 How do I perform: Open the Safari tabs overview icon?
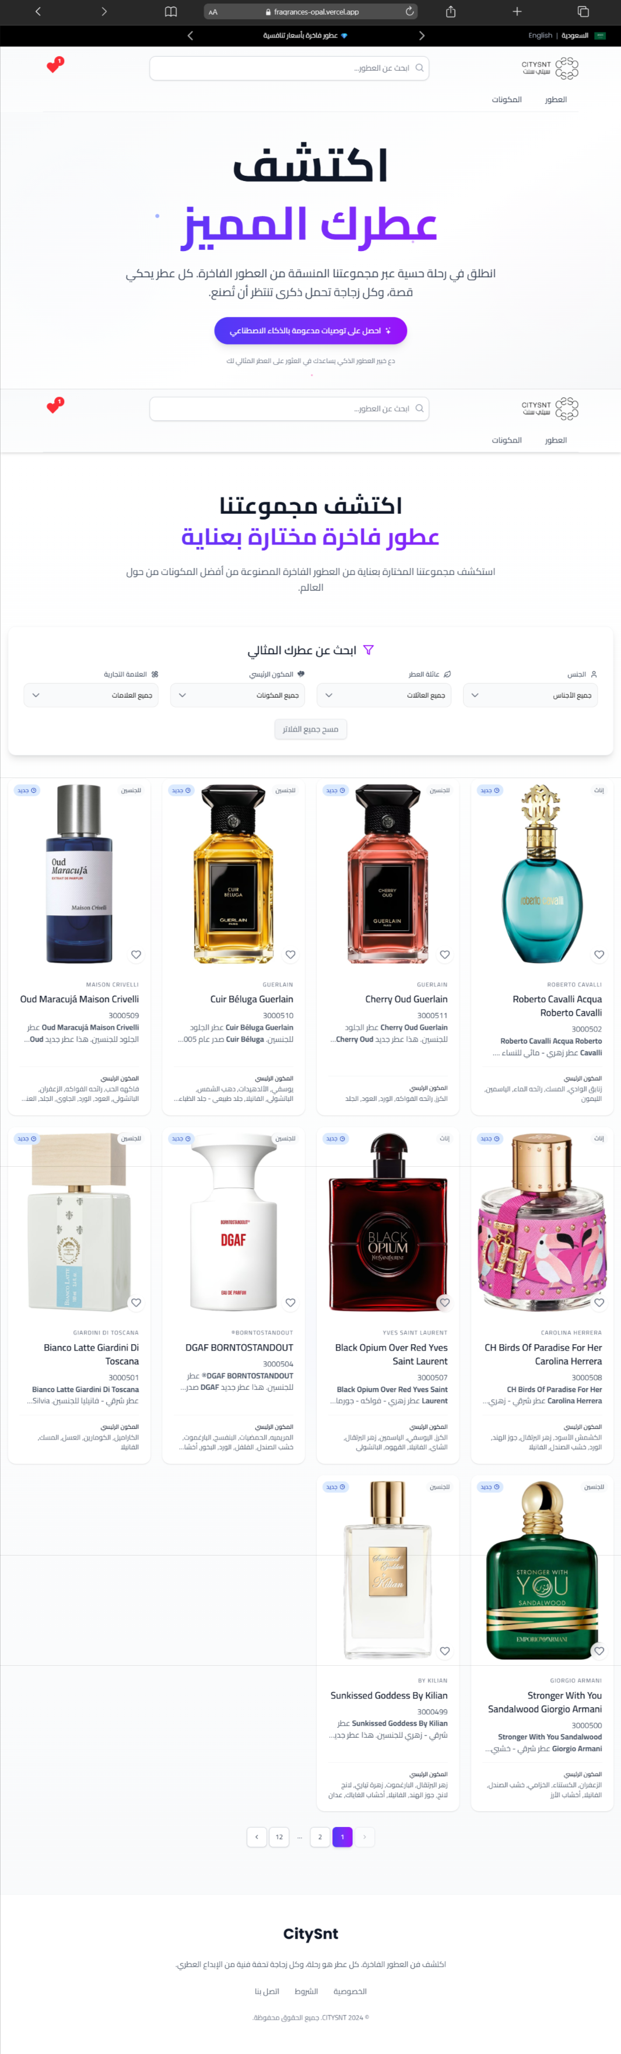pos(583,12)
